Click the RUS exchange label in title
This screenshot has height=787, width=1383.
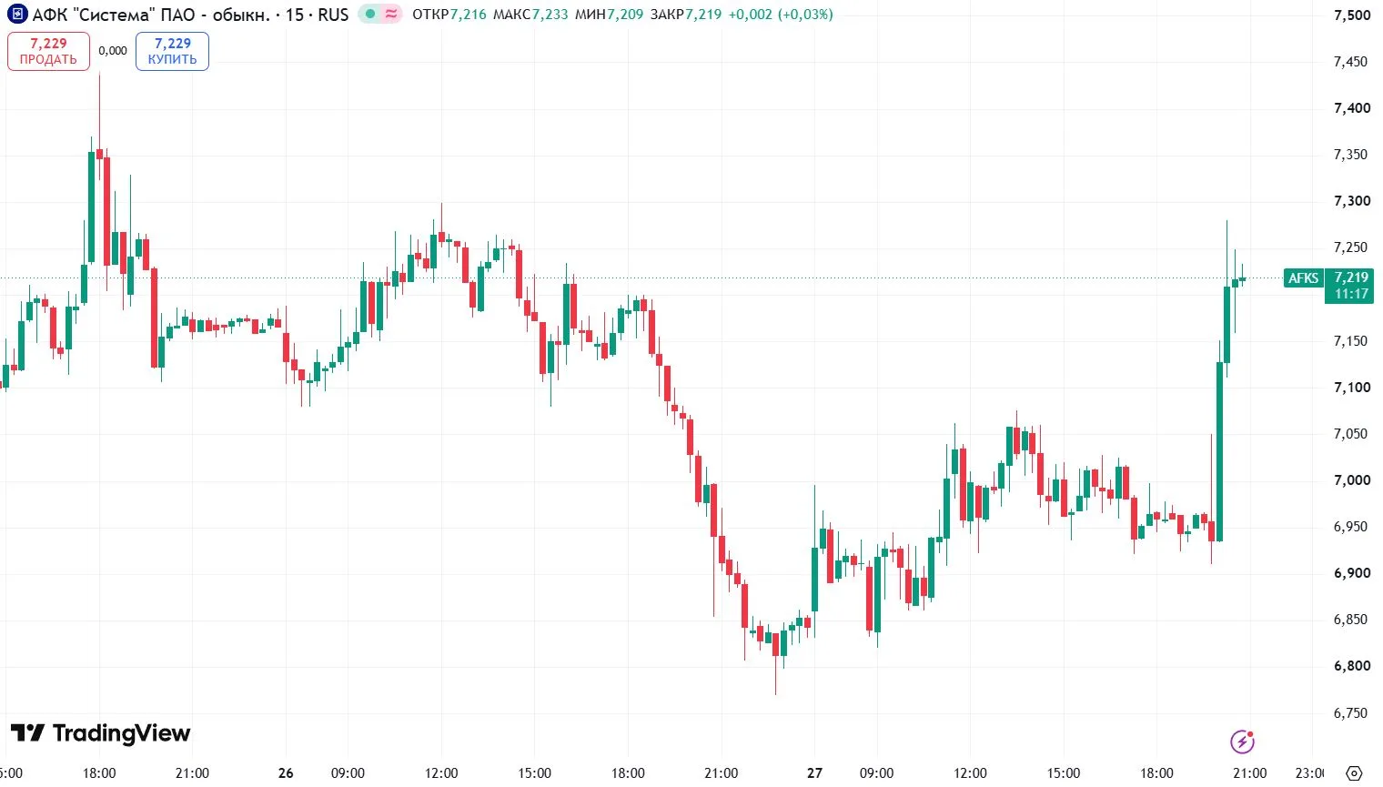[333, 15]
